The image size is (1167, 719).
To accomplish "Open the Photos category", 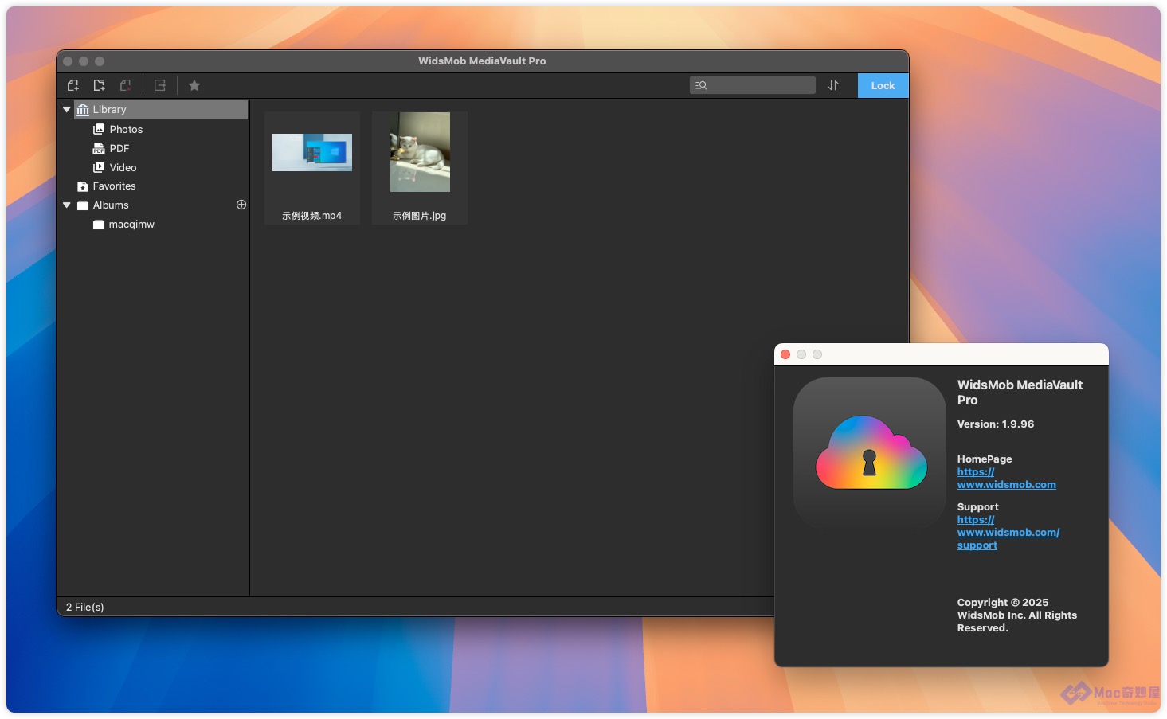I will click(126, 129).
